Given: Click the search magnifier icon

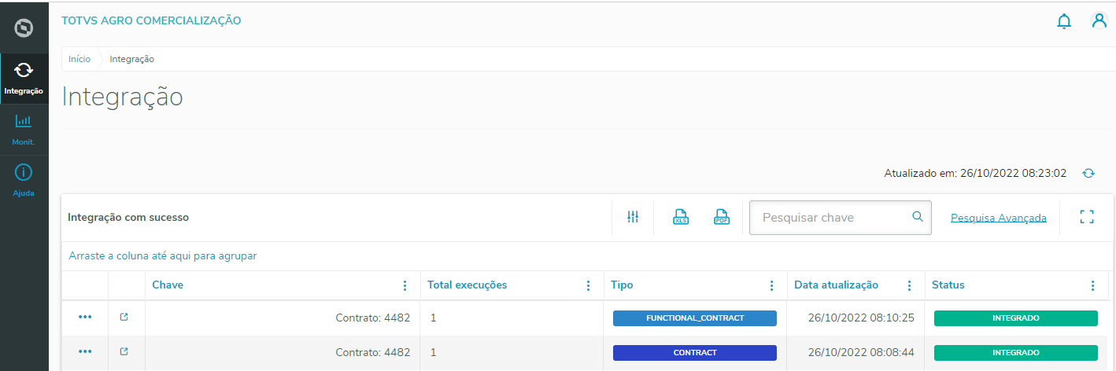Looking at the screenshot, I should point(918,217).
